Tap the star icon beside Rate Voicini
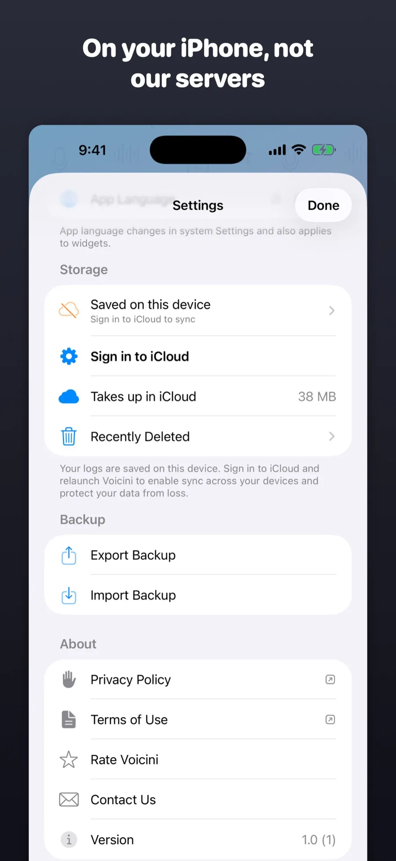Image resolution: width=396 pixels, height=861 pixels. click(69, 760)
